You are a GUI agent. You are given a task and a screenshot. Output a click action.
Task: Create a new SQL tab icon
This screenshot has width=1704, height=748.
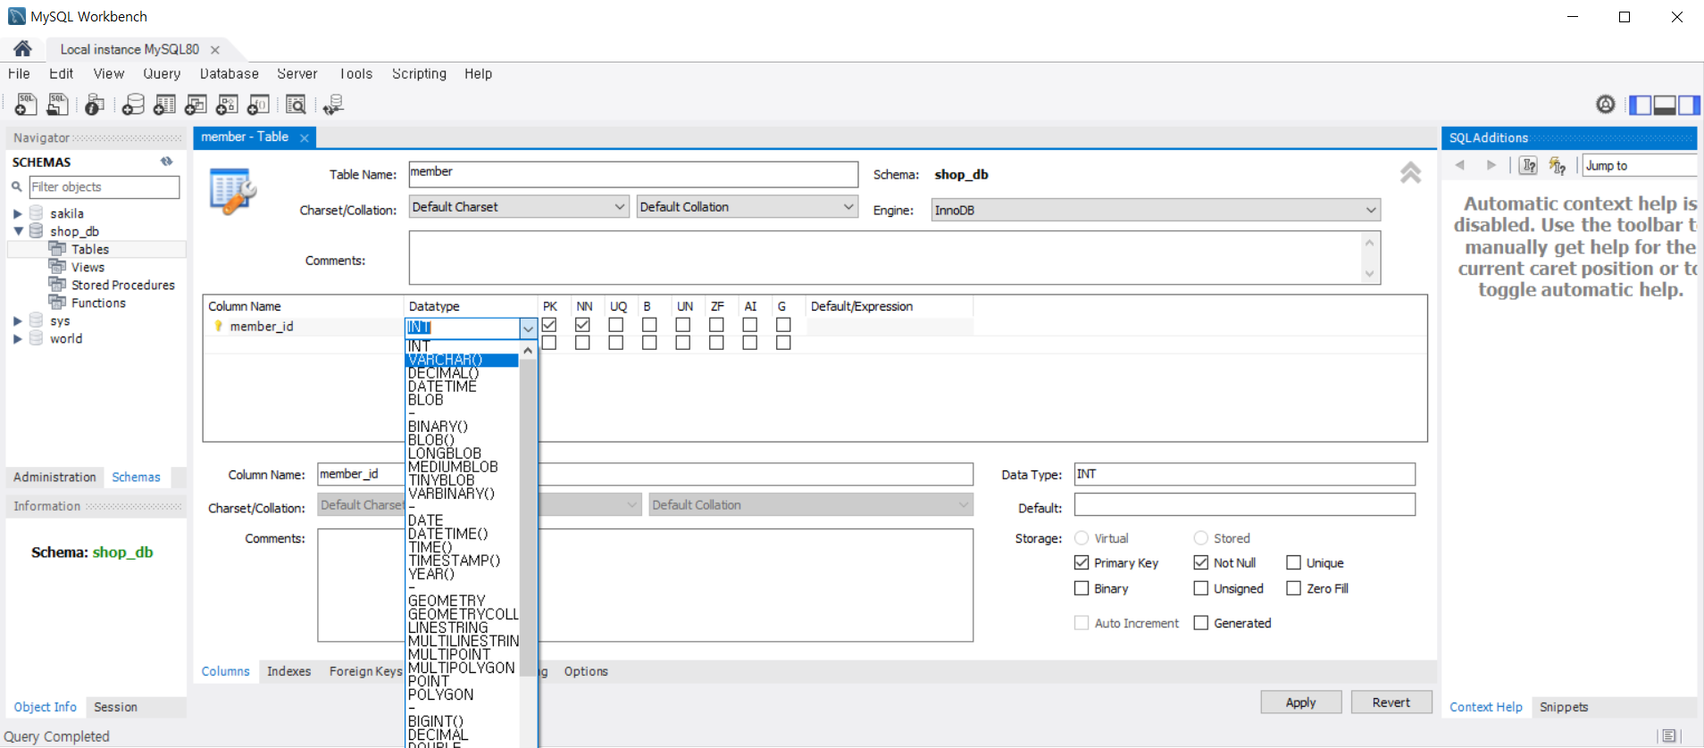click(x=26, y=104)
